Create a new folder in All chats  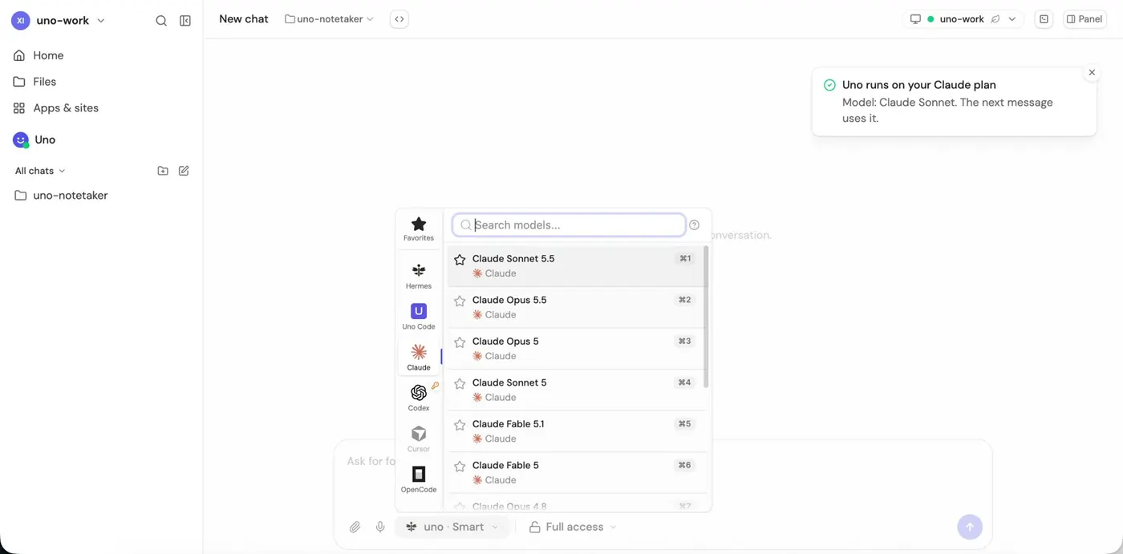[163, 171]
